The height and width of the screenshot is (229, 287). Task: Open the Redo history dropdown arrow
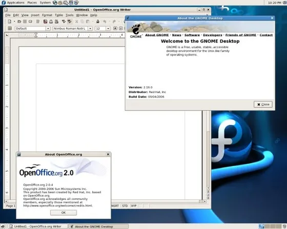119,21
